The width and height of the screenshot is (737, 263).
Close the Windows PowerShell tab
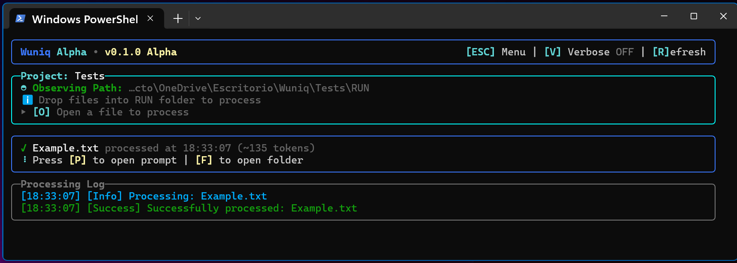tap(150, 18)
